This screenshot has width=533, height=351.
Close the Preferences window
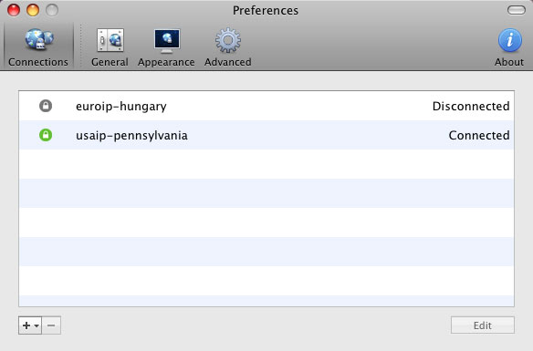click(x=14, y=10)
